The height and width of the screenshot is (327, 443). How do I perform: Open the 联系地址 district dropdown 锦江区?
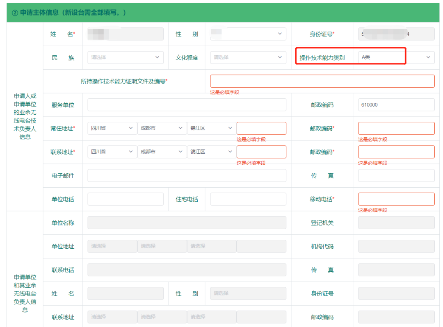tap(211, 152)
